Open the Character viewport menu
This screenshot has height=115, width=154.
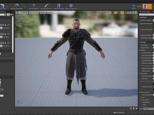(x=43, y=12)
